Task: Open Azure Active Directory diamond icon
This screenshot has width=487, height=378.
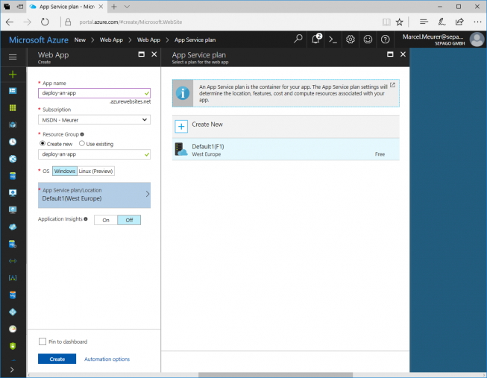Action: click(13, 312)
